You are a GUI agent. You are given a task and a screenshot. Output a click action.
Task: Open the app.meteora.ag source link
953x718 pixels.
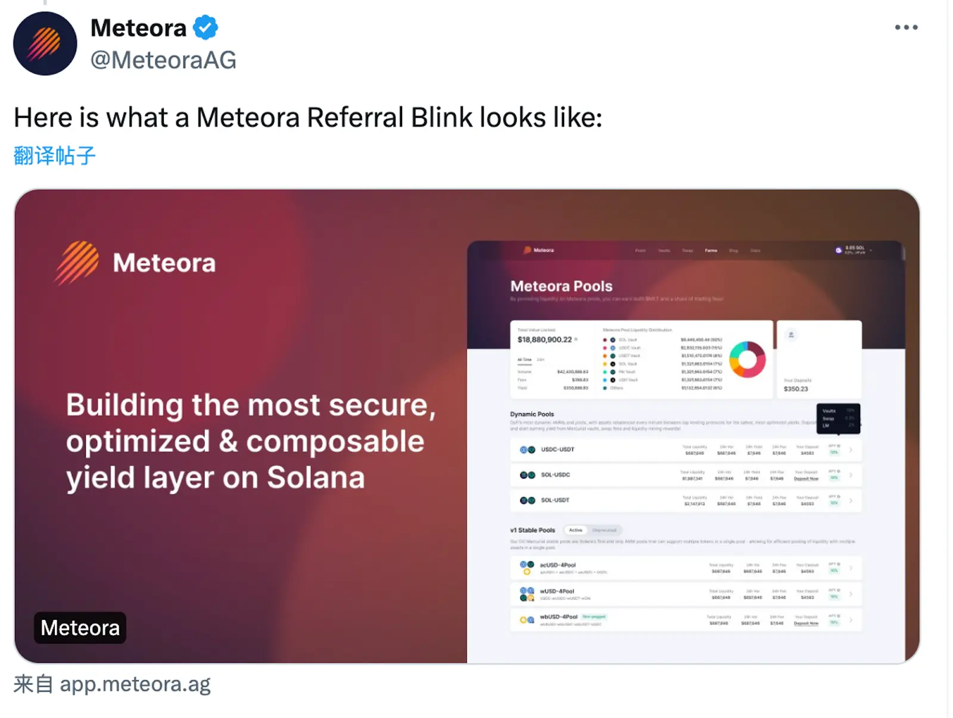click(x=135, y=685)
